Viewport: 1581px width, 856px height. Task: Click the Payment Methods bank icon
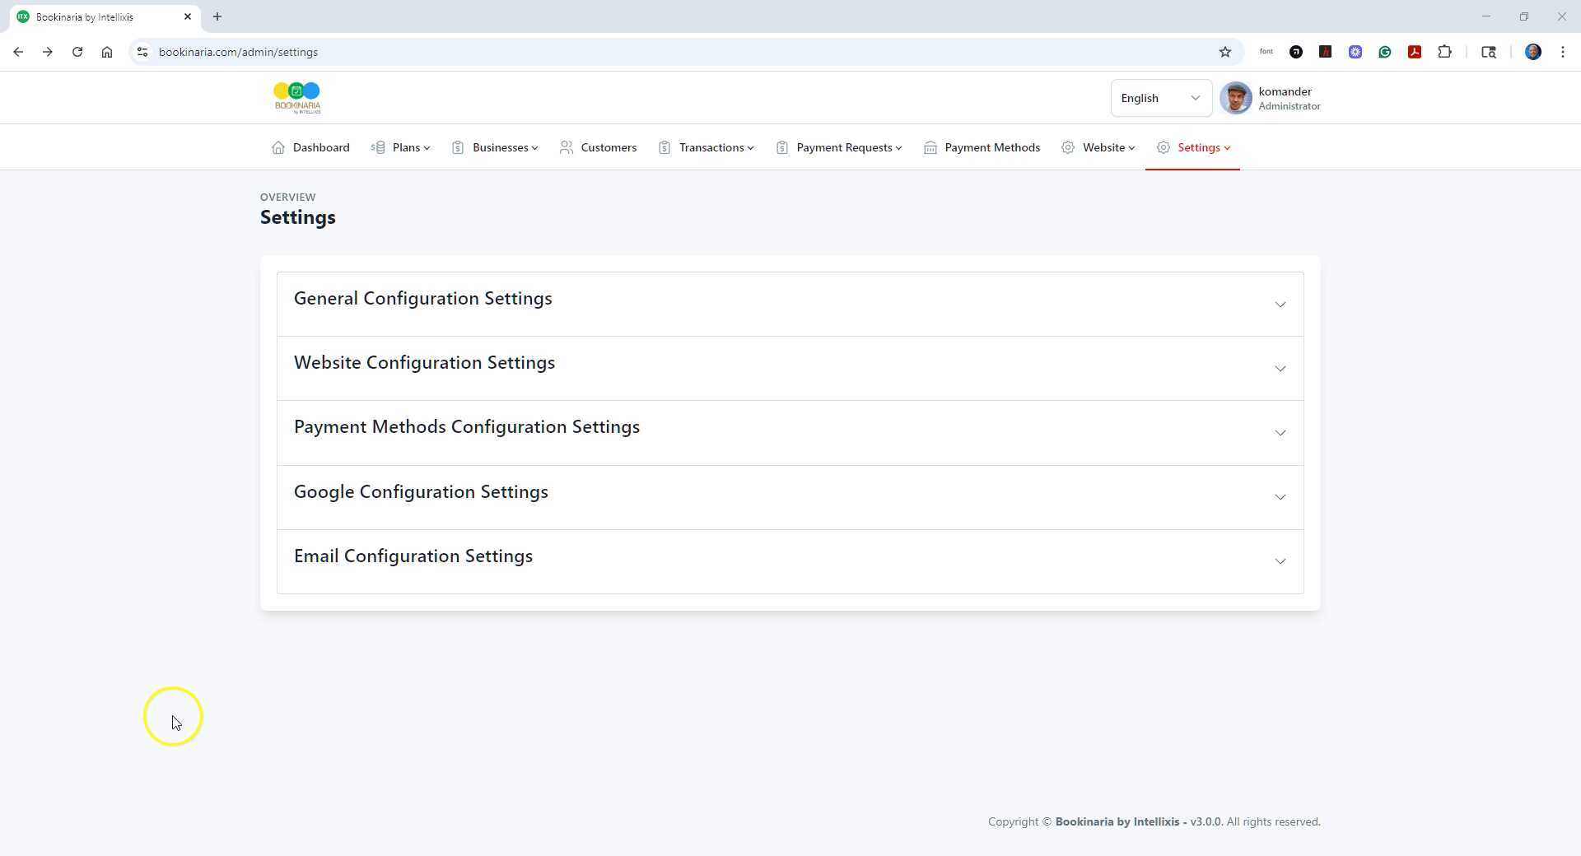tap(930, 147)
